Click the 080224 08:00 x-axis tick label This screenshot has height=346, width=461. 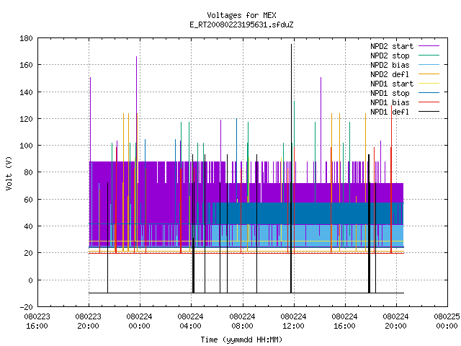[x=242, y=321]
